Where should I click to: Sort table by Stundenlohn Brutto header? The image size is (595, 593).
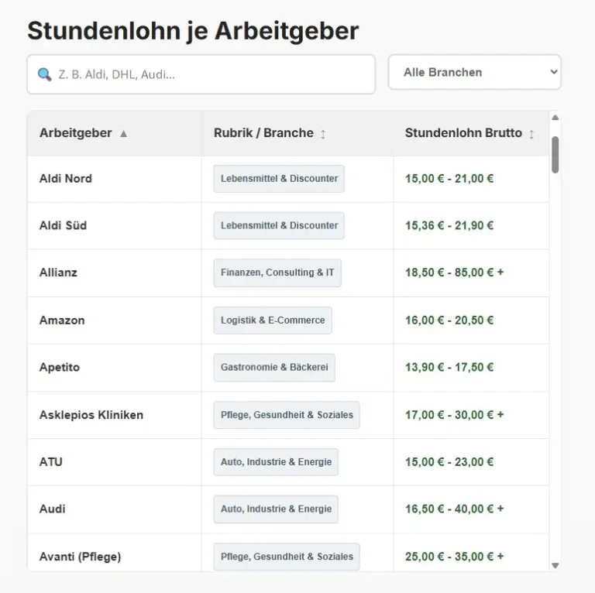coord(463,133)
